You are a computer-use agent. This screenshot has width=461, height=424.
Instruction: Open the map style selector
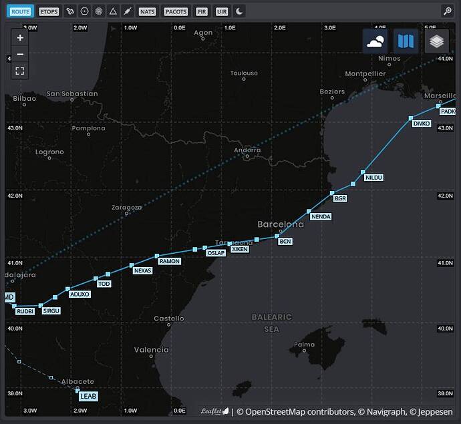coord(406,41)
